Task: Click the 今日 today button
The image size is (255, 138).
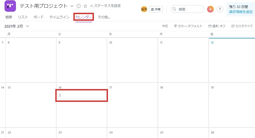Action: pyautogui.click(x=165, y=26)
